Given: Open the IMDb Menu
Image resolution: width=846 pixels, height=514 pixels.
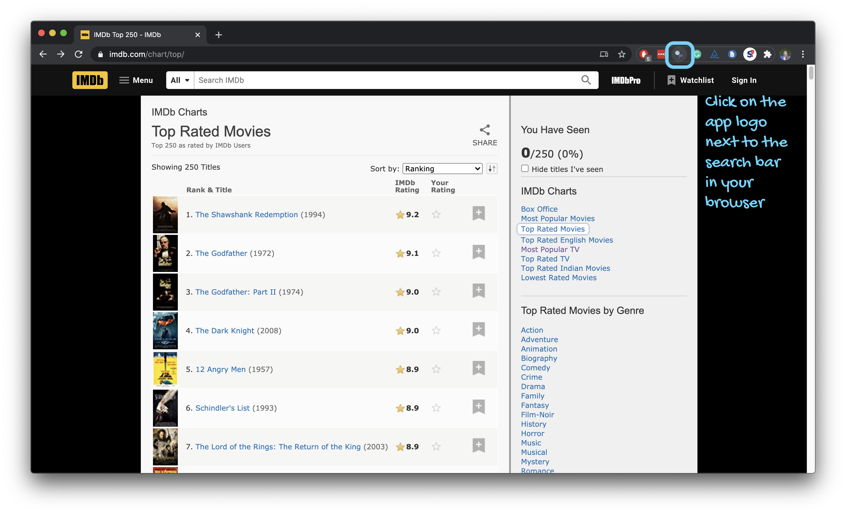Looking at the screenshot, I should (136, 80).
